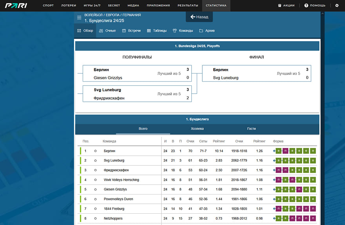The height and width of the screenshot is (225, 345).
Task: Click the Назад back button
Action: coord(199,17)
